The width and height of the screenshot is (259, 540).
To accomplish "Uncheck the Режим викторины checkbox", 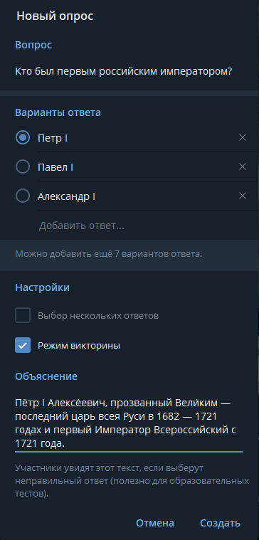I will point(23,345).
